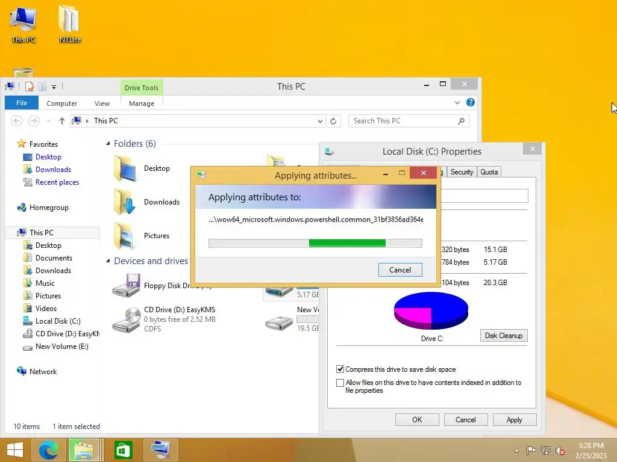Open the Manage ribbon tab
Image resolution: width=617 pixels, height=462 pixels.
point(141,103)
